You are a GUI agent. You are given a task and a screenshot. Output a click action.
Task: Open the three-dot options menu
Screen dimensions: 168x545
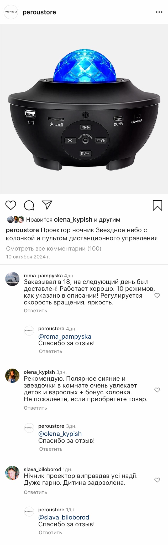tap(159, 12)
